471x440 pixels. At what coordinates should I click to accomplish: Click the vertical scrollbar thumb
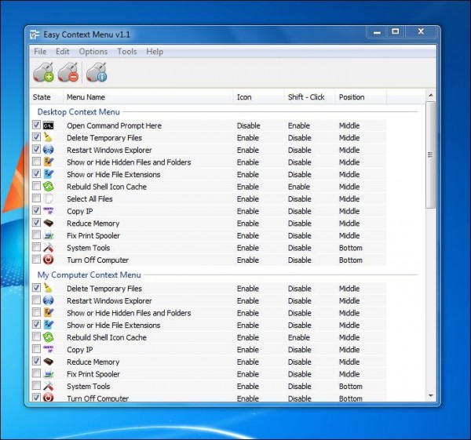pos(431,155)
